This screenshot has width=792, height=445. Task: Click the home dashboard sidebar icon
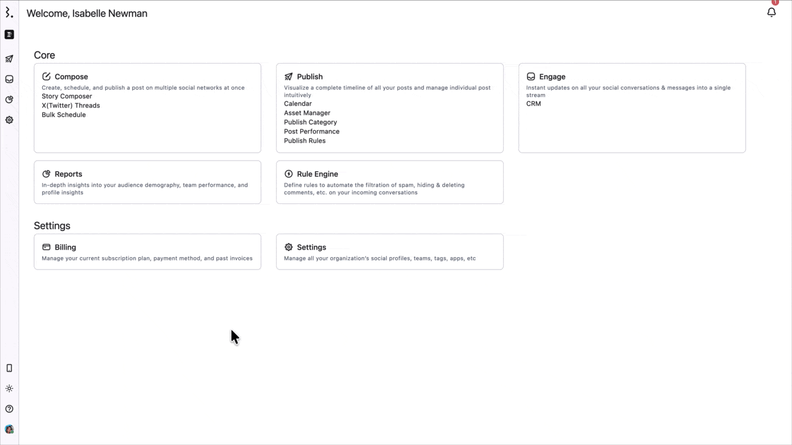(9, 35)
